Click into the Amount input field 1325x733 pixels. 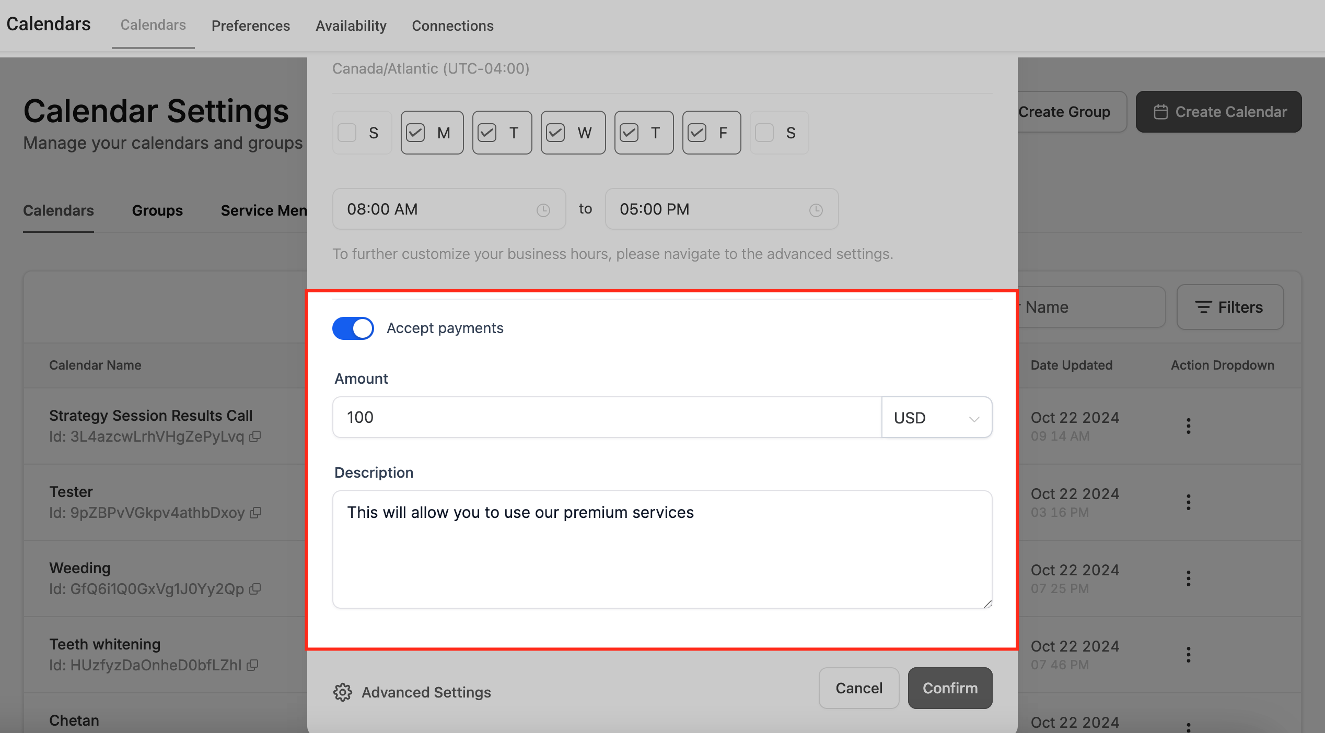coord(606,418)
